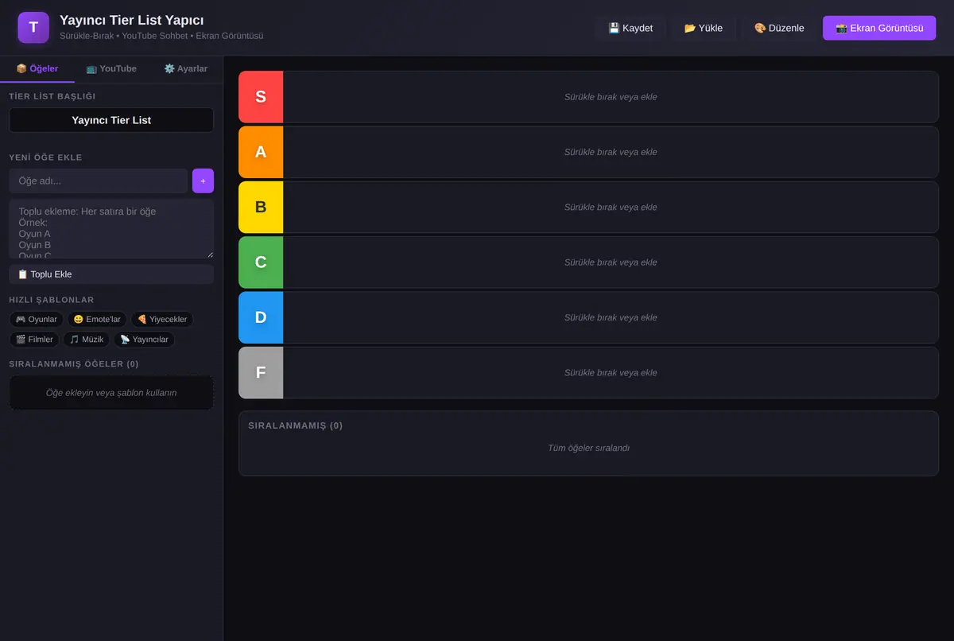This screenshot has width=954, height=641.
Task: Select the yellow B tier label
Action: (x=261, y=207)
